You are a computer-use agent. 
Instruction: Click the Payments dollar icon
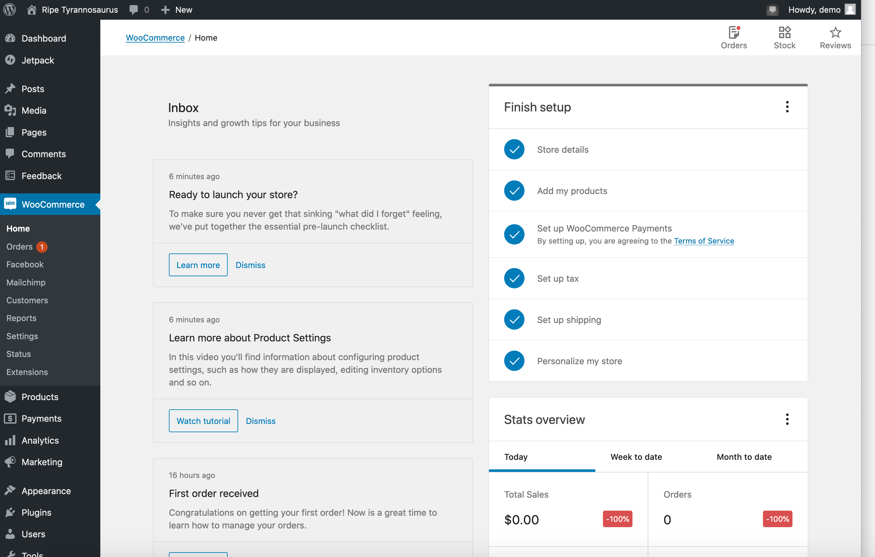coord(10,418)
